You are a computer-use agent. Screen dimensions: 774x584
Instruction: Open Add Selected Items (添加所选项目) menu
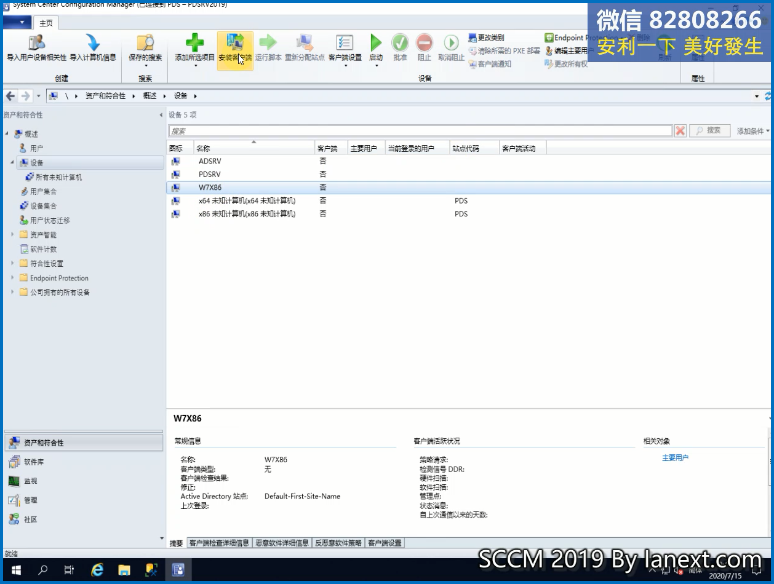(x=195, y=51)
